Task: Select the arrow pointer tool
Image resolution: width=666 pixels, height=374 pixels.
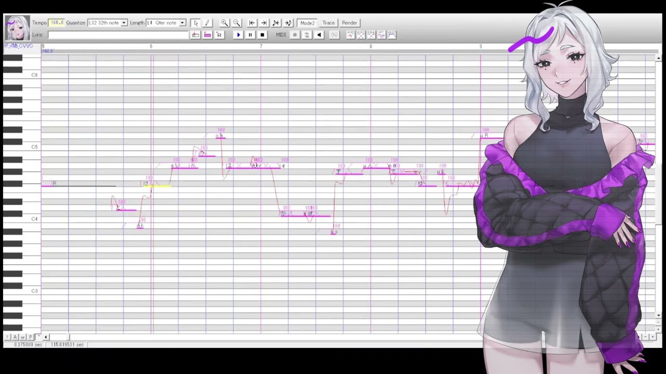Action: click(x=195, y=23)
